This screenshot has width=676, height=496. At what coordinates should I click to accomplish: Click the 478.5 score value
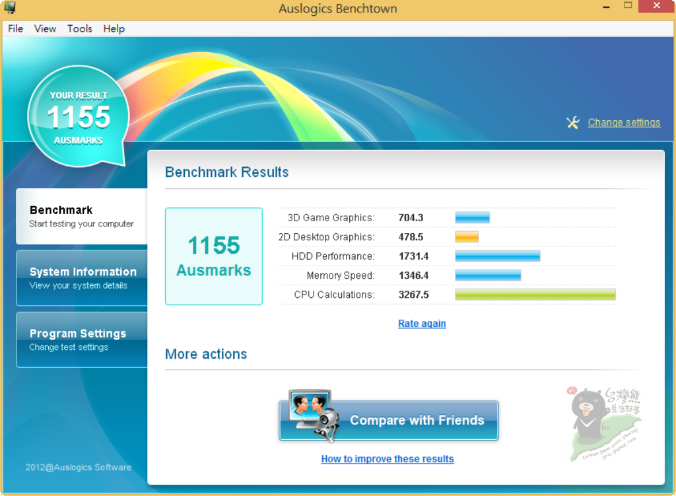point(411,237)
